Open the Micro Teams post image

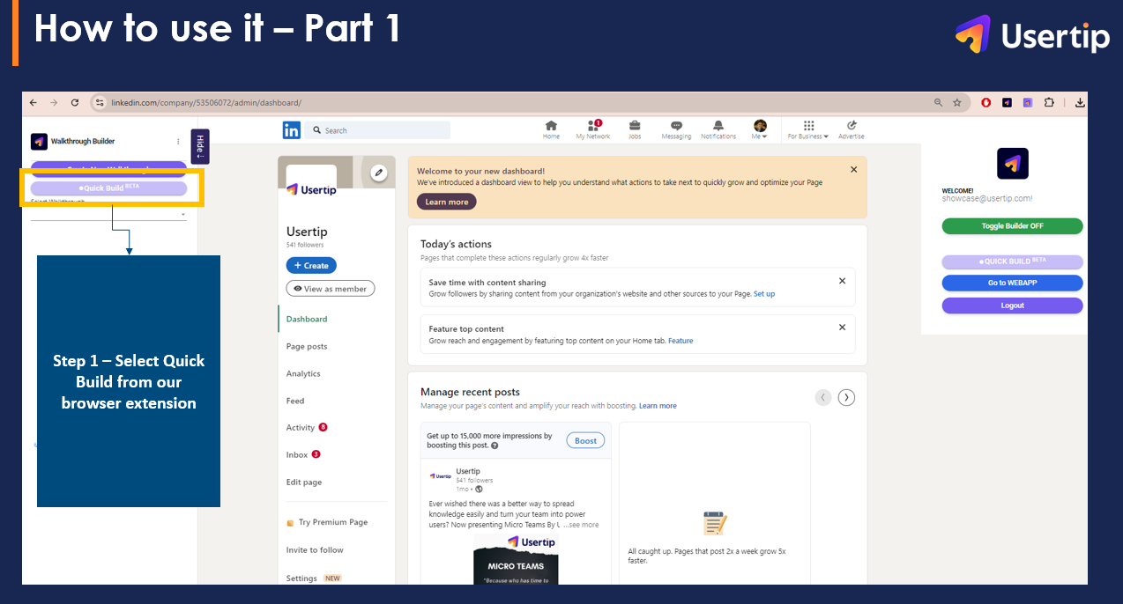[x=516, y=558]
